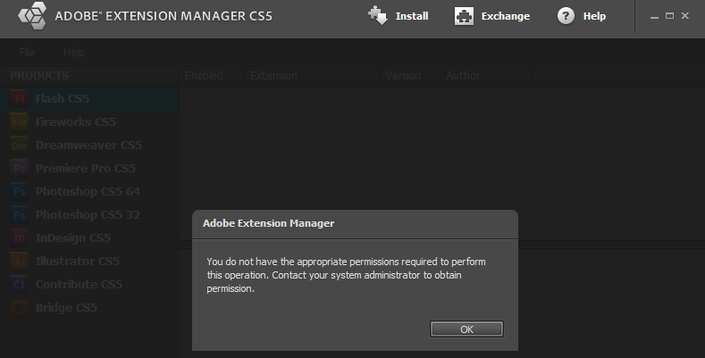The width and height of the screenshot is (705, 358).
Task: Sort by the Version column header
Action: point(409,76)
